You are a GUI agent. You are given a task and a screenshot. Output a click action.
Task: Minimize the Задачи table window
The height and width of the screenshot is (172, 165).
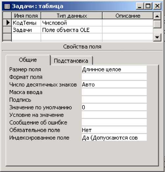(x=140, y=6)
